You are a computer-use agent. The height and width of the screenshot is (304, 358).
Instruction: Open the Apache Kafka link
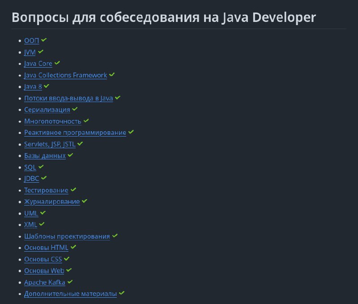click(x=44, y=283)
